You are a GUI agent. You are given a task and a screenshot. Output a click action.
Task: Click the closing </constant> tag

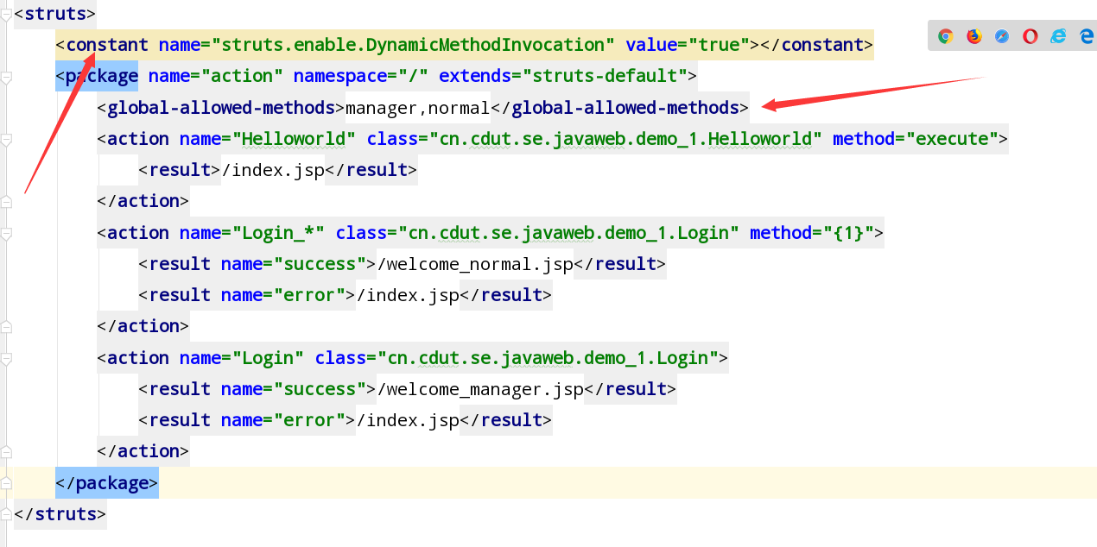[x=817, y=45]
